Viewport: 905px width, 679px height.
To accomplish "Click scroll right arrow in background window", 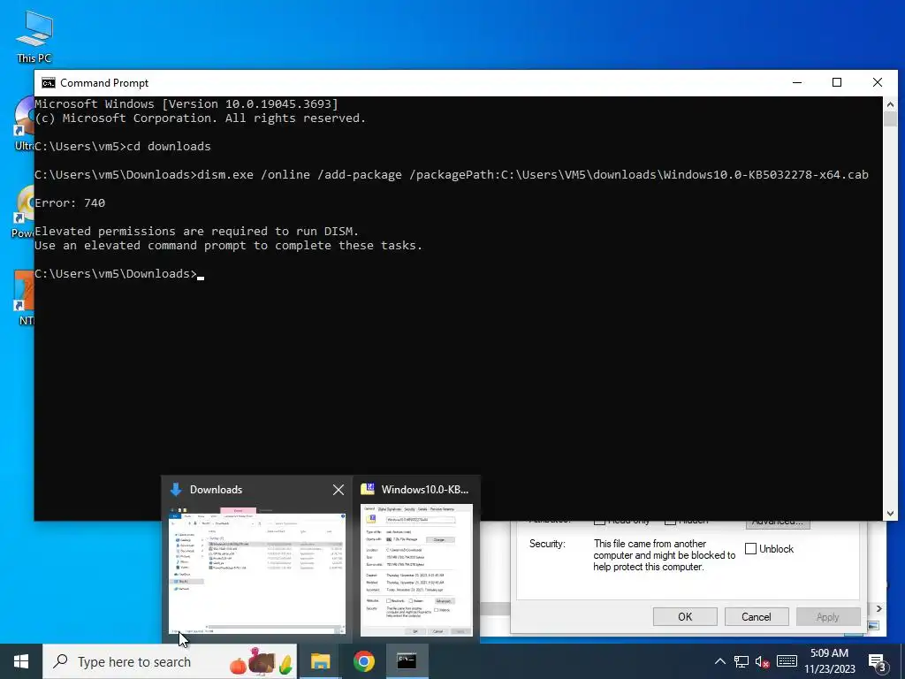I will pyautogui.click(x=878, y=608).
